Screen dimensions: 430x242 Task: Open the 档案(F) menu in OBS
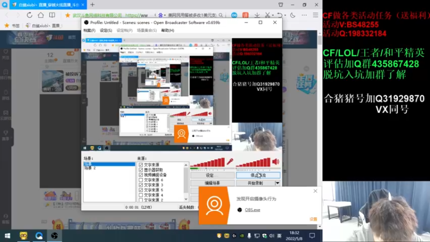pos(89,31)
